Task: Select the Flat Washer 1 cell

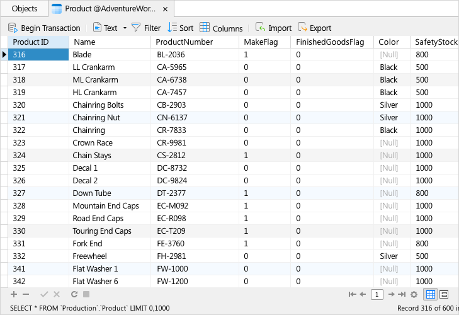Action: (110, 269)
